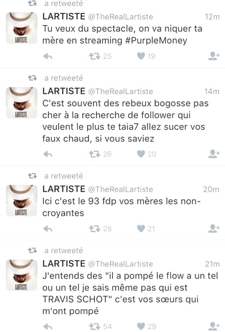Image resolution: width=225 pixels, height=332 pixels.
Task: Retweet the tweet with 28 retweets
Action: 94,229
